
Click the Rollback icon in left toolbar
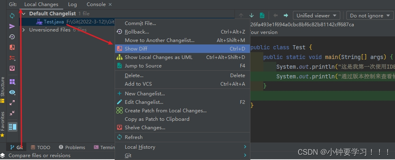click(12, 37)
